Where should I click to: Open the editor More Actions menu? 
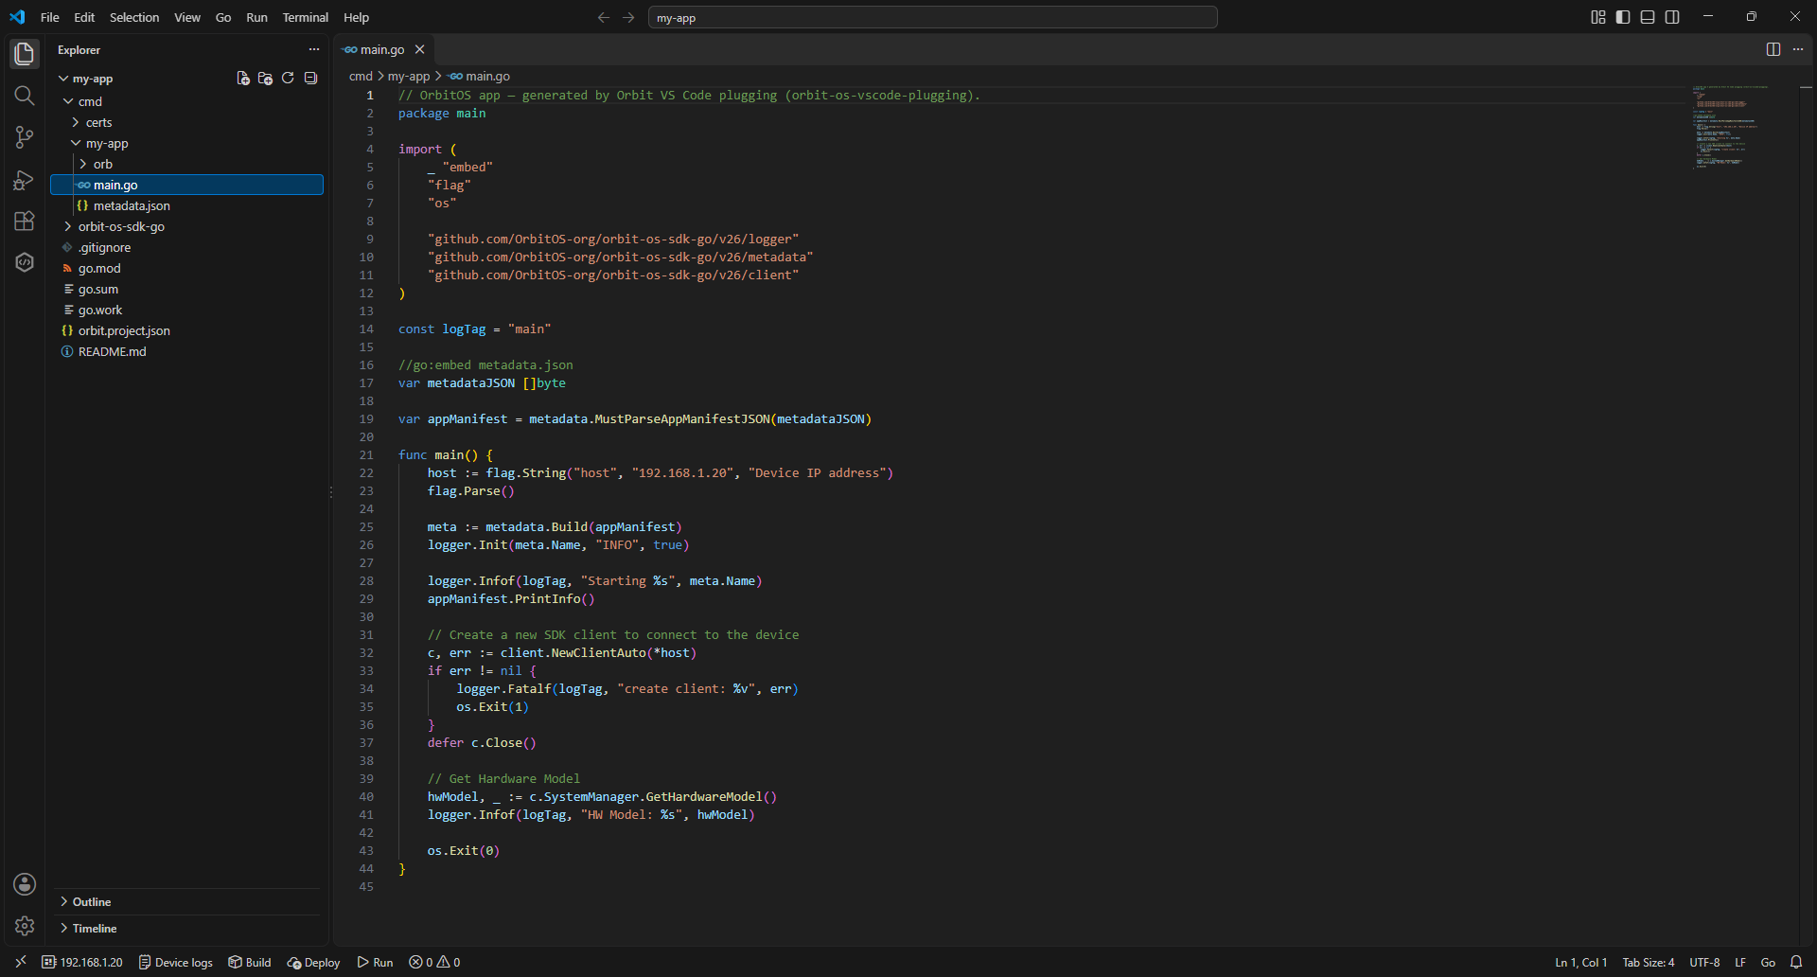(1798, 49)
